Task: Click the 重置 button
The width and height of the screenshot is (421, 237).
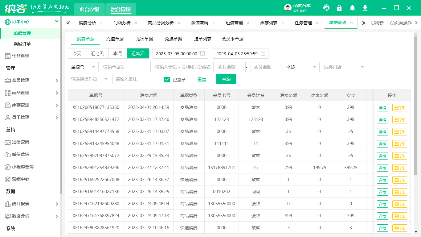Action: [202, 79]
